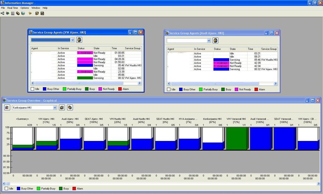
Task: Open the Korikorjaamo HKI service group dropdown
Action: [x=55, y=107]
